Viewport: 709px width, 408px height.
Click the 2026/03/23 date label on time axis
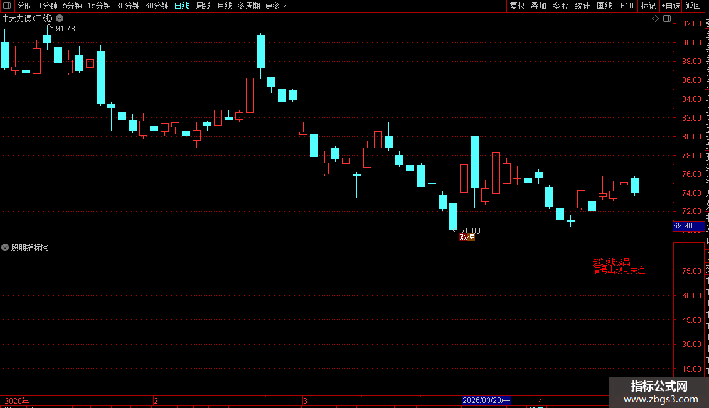point(486,400)
